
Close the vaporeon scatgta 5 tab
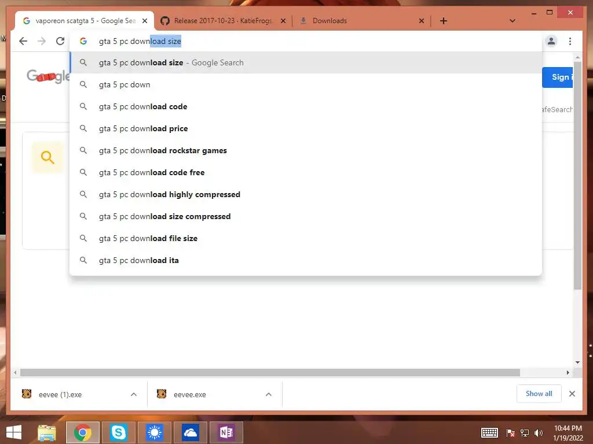point(144,21)
